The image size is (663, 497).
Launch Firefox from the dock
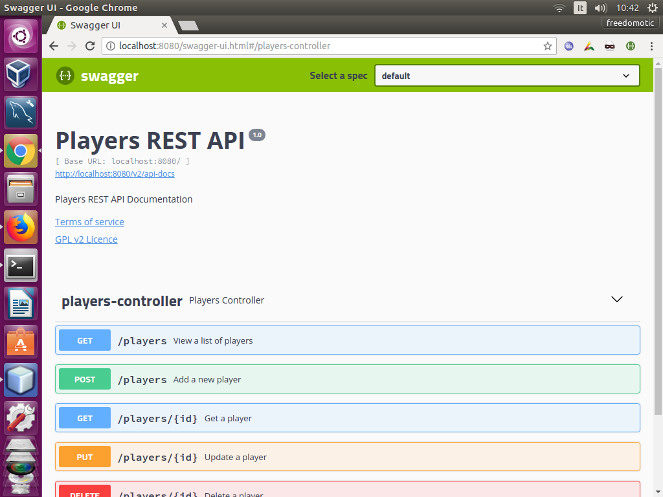[21, 227]
